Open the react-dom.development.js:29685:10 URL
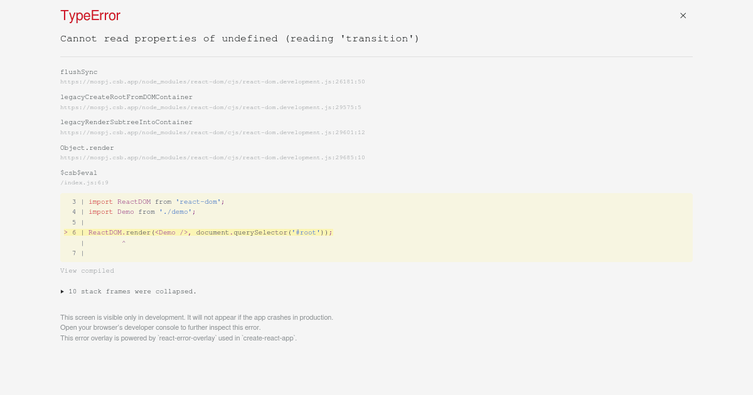753x395 pixels. [x=213, y=157]
